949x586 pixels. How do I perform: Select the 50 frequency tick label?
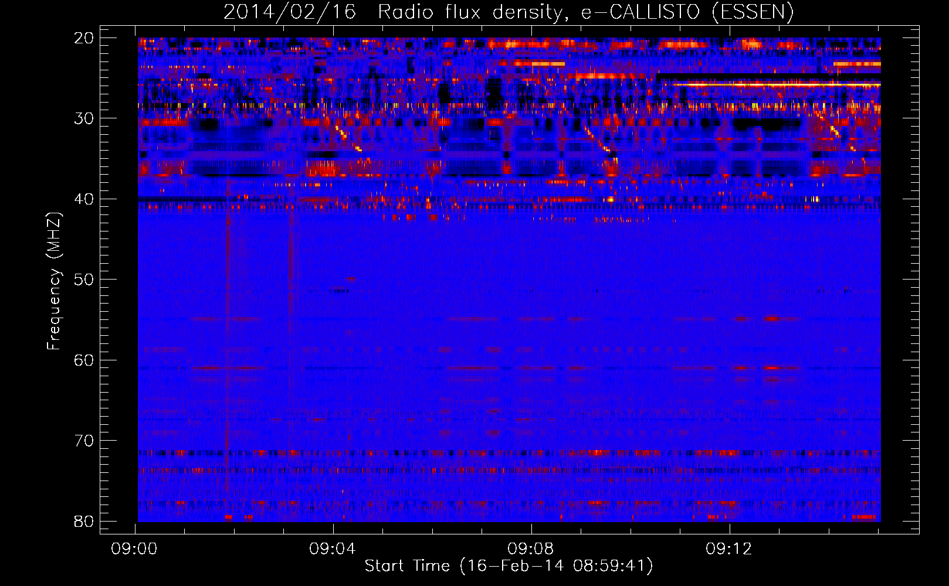pos(84,280)
